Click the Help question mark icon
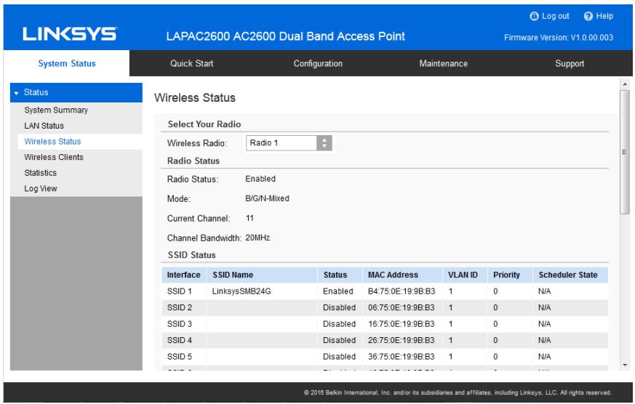 pyautogui.click(x=588, y=16)
